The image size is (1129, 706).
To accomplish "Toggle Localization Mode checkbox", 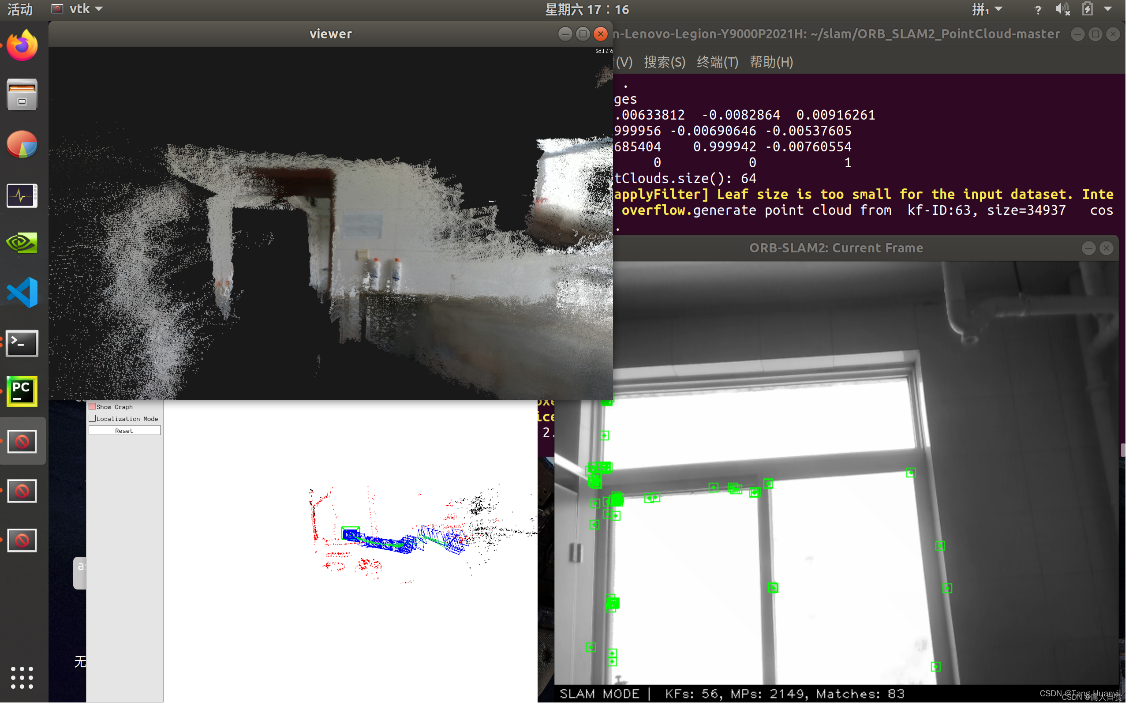I will click(92, 419).
